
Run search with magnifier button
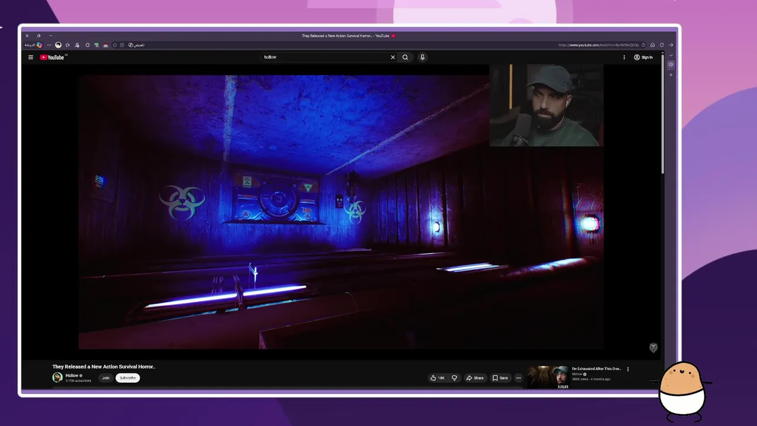[405, 57]
